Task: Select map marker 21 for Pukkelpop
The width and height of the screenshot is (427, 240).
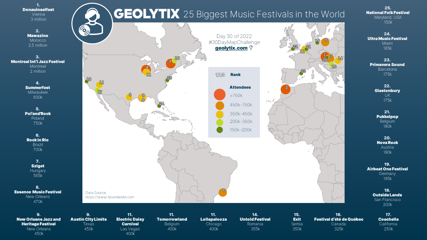Action: 306,49
